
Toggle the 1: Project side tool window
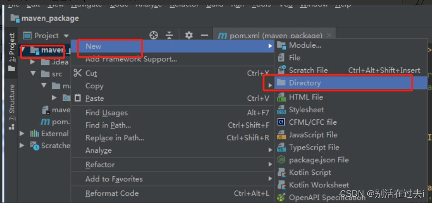click(11, 52)
